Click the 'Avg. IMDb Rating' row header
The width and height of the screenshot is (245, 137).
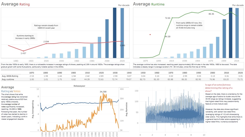click(x=10, y=76)
